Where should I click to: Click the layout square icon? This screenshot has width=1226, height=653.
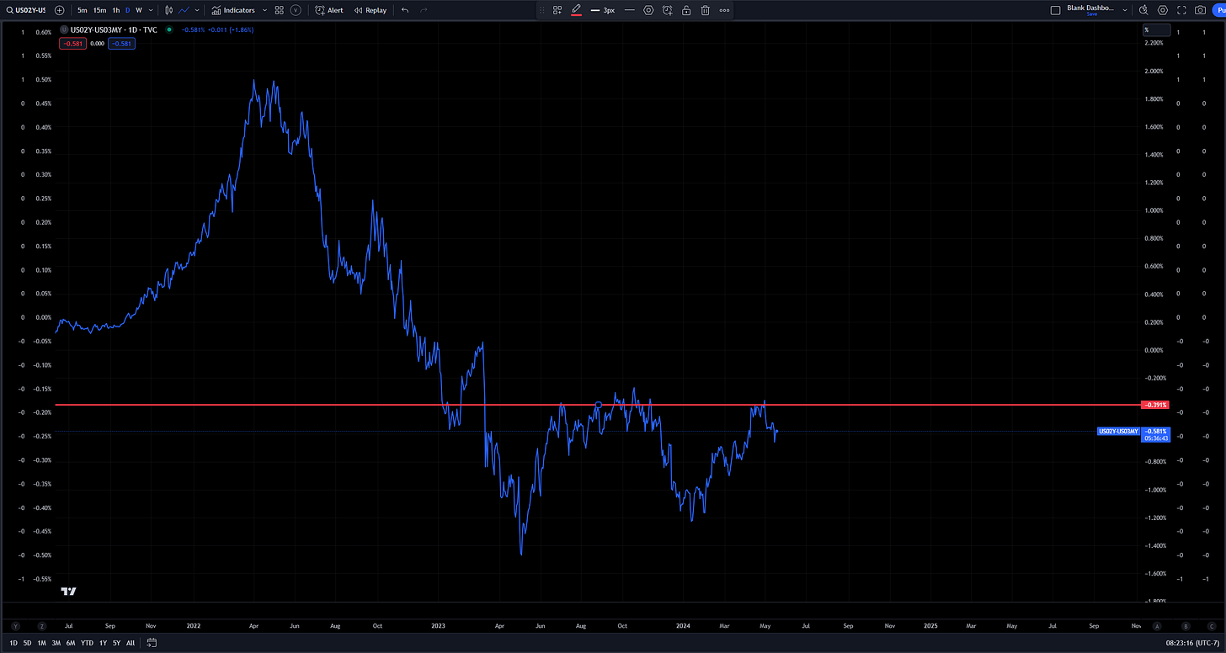tap(1055, 10)
